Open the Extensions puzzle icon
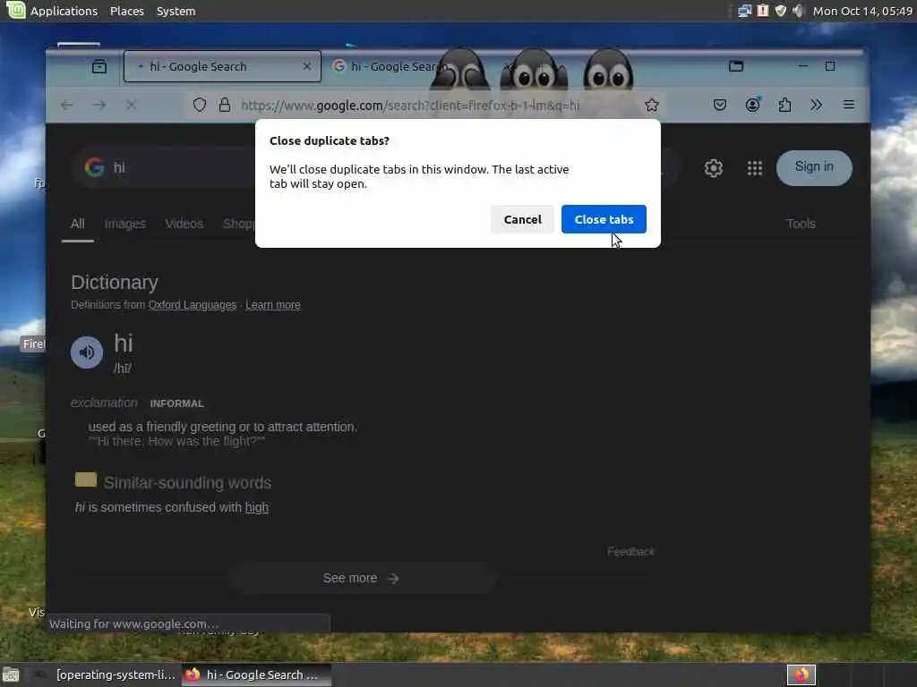917x687 pixels. pyautogui.click(x=784, y=106)
